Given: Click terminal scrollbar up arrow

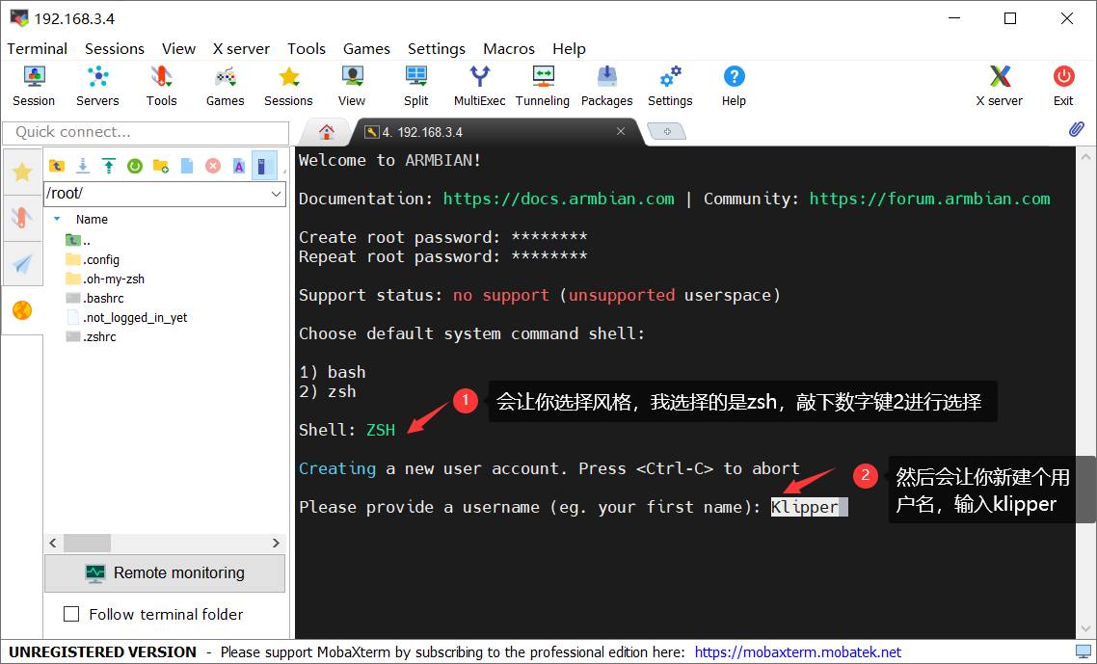Looking at the screenshot, I should pos(1086,157).
